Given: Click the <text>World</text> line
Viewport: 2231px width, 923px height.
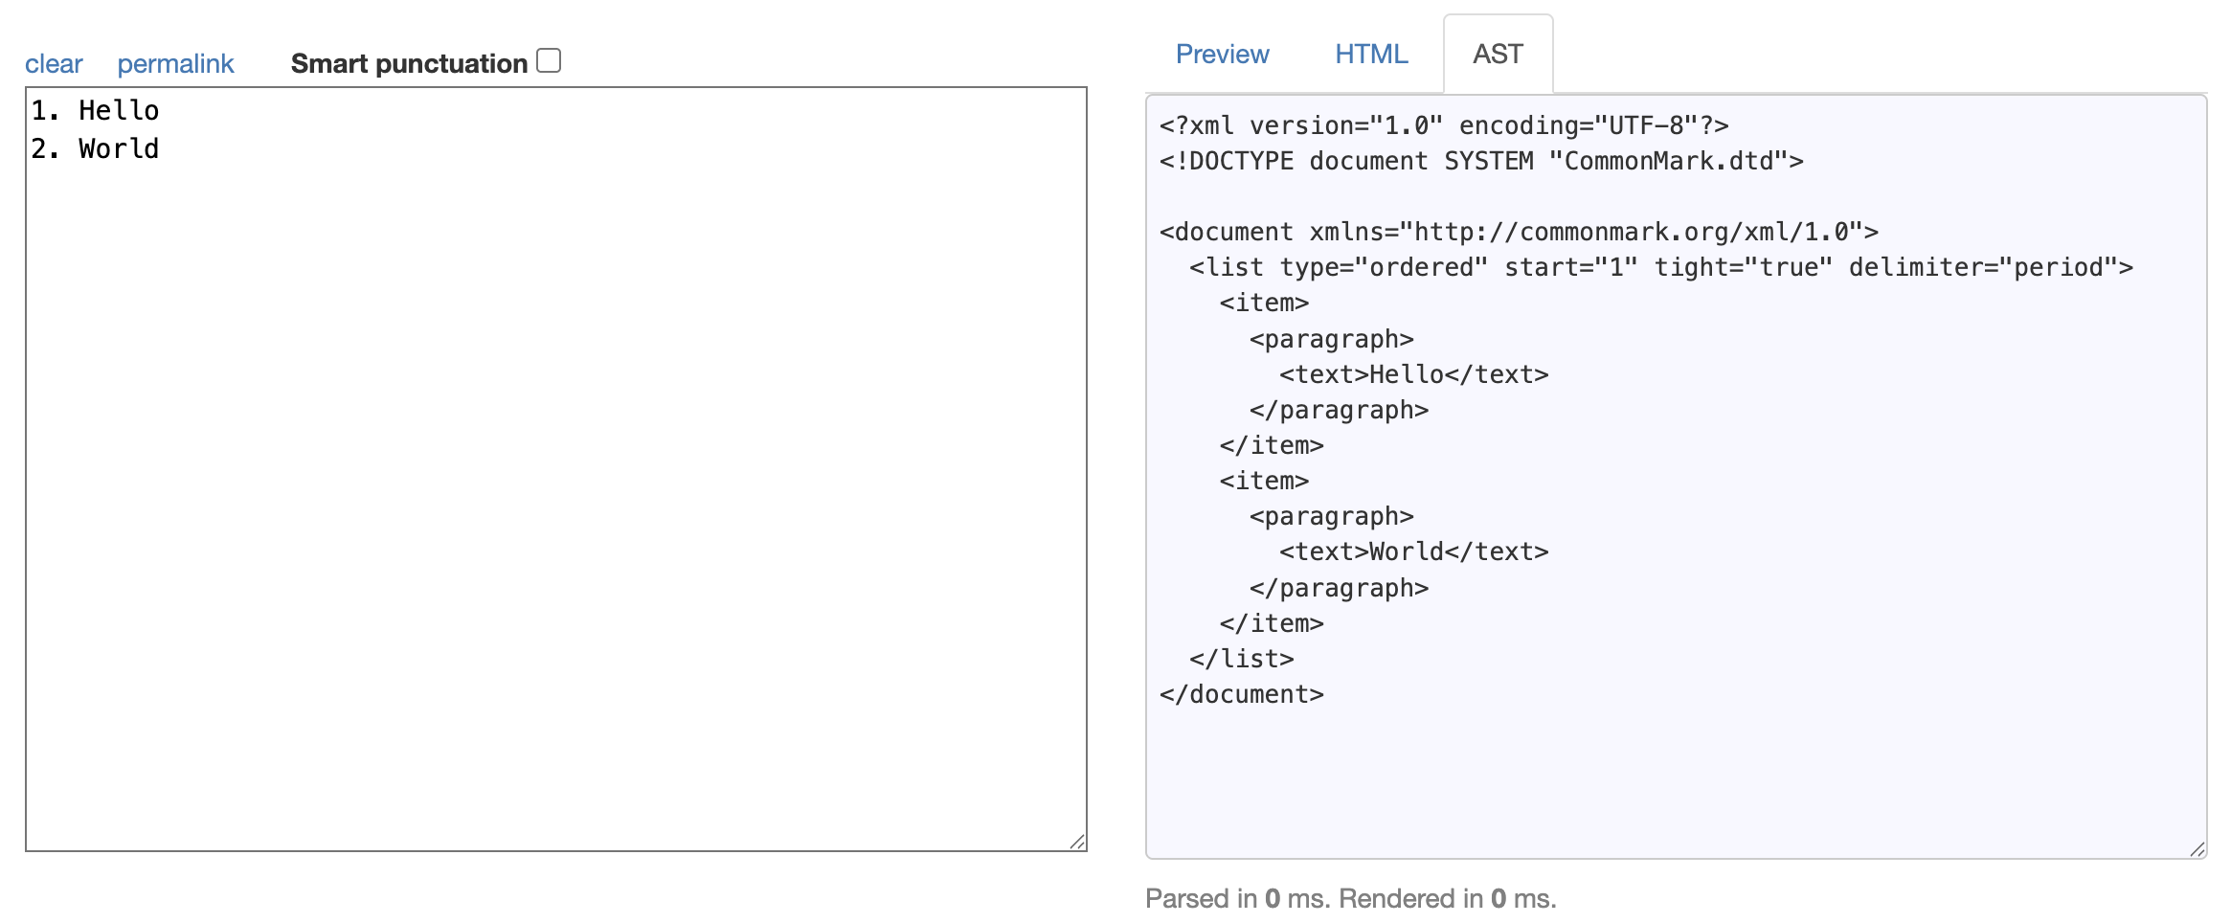Looking at the screenshot, I should [1413, 552].
